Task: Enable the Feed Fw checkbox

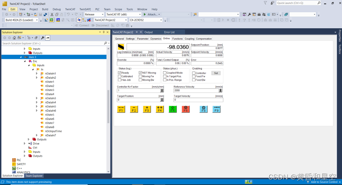Action: 194,76
